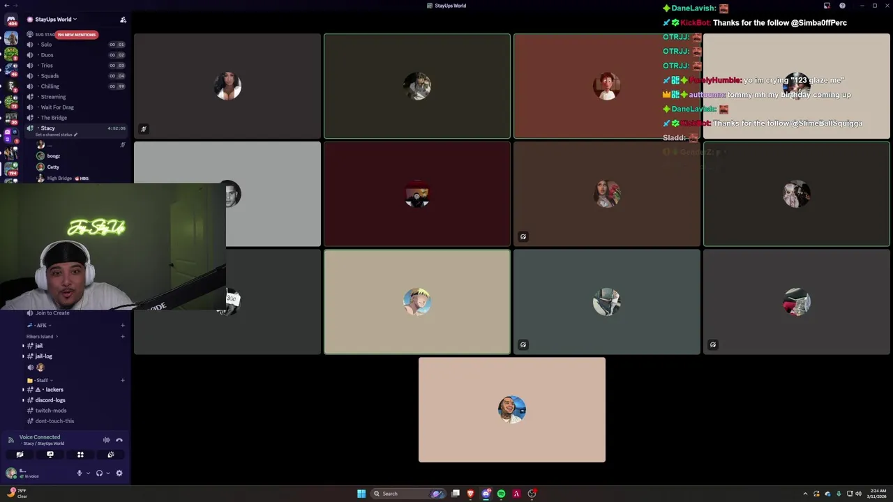Click the voice connection signal icon
893x502 pixels.
[x=11, y=439]
